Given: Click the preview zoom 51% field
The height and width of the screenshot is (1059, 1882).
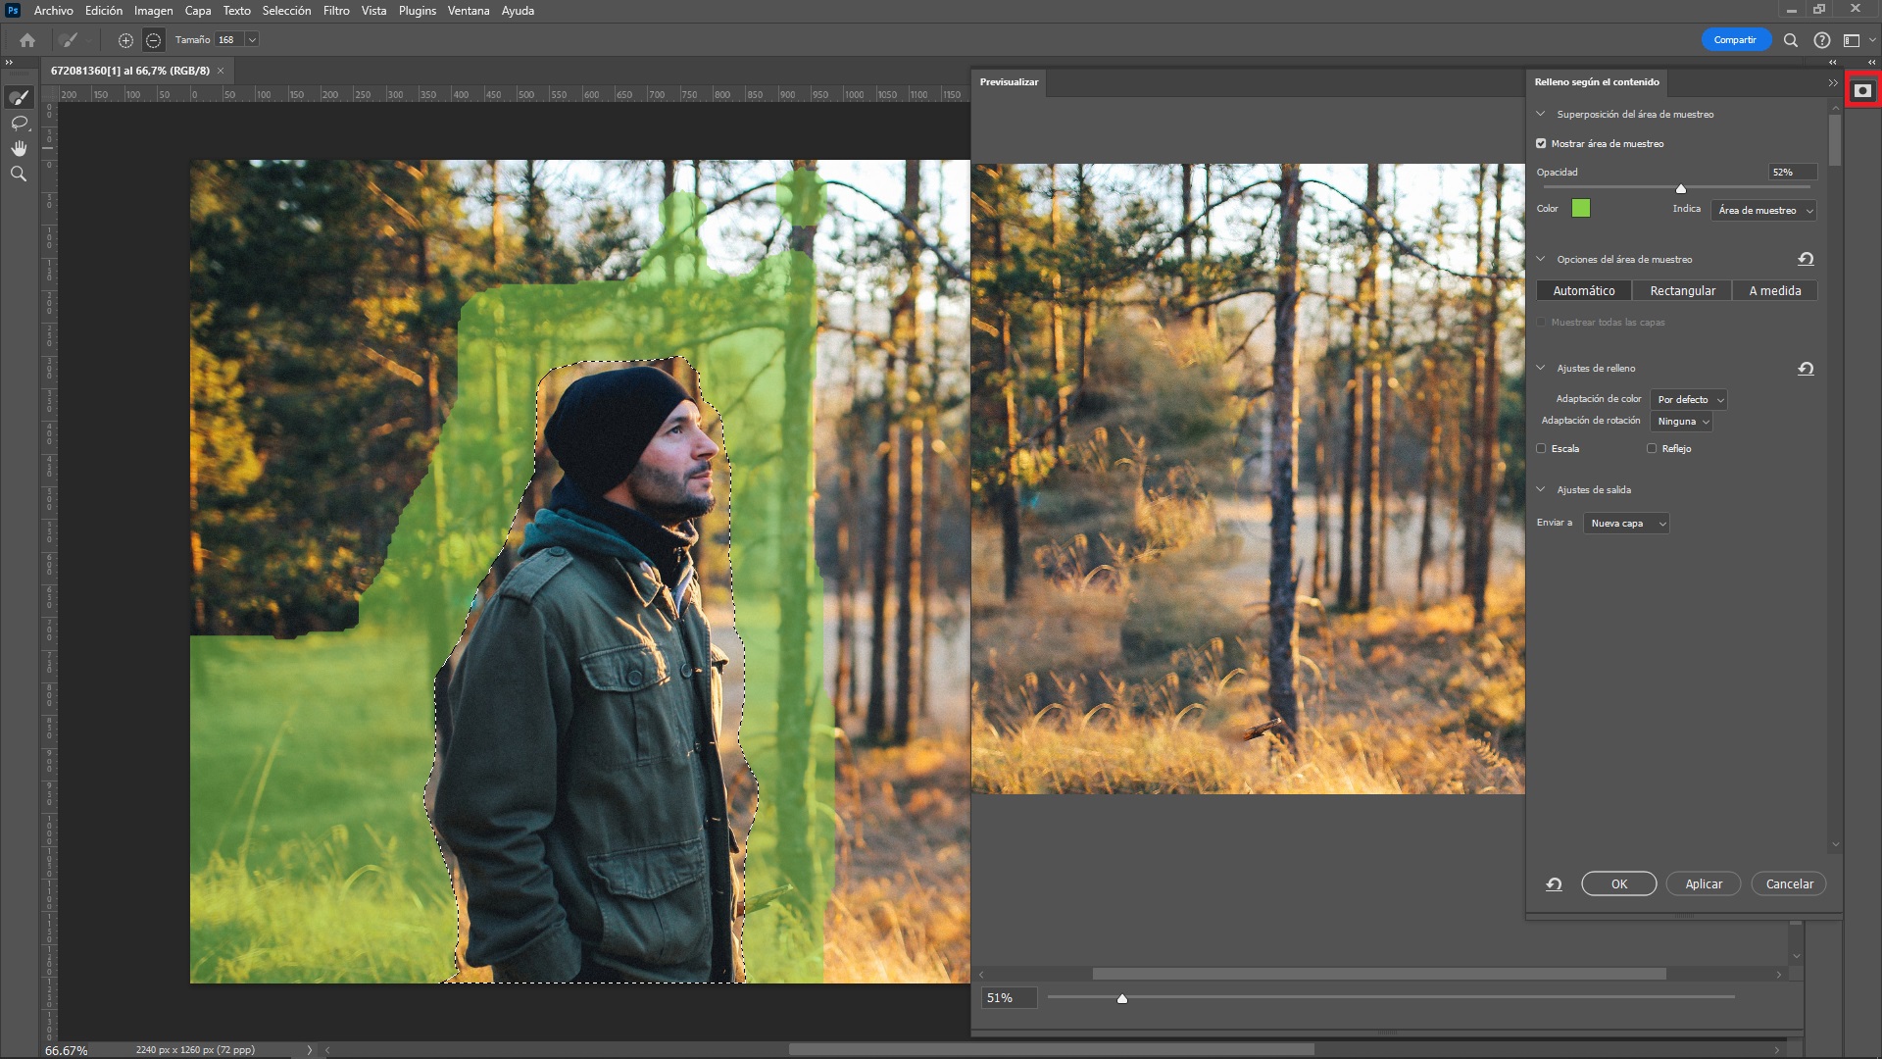Looking at the screenshot, I should coord(1009,998).
